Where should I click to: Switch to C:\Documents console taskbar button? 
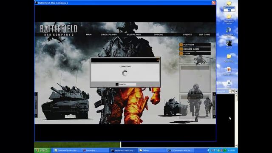(180, 150)
